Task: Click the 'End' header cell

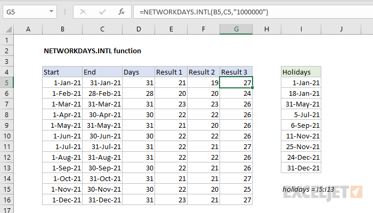Action: pyautogui.click(x=102, y=72)
